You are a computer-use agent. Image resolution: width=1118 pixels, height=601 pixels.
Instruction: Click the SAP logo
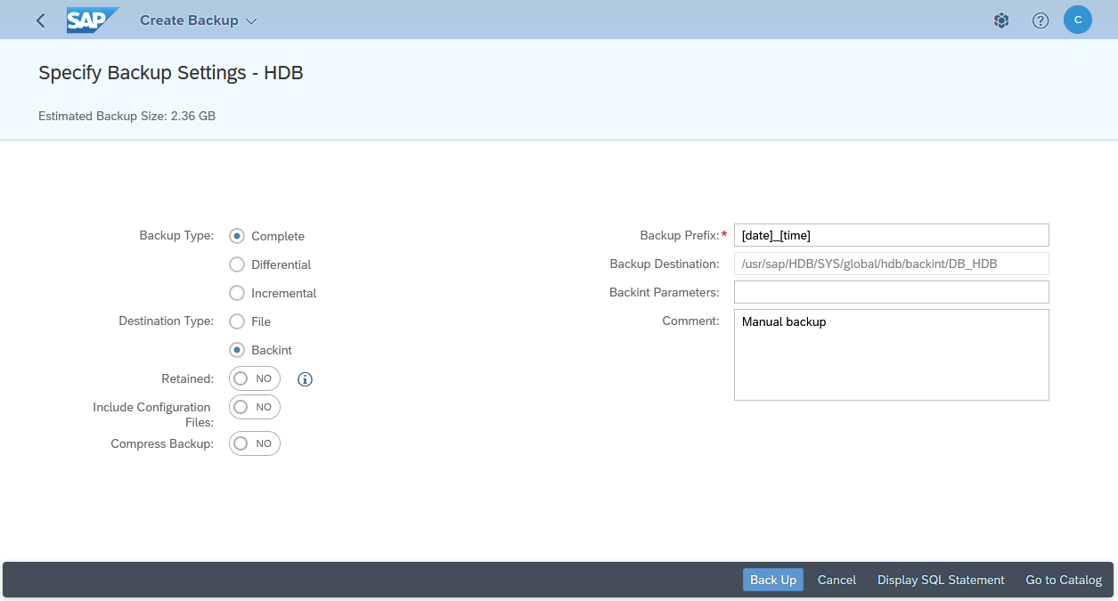click(x=92, y=20)
